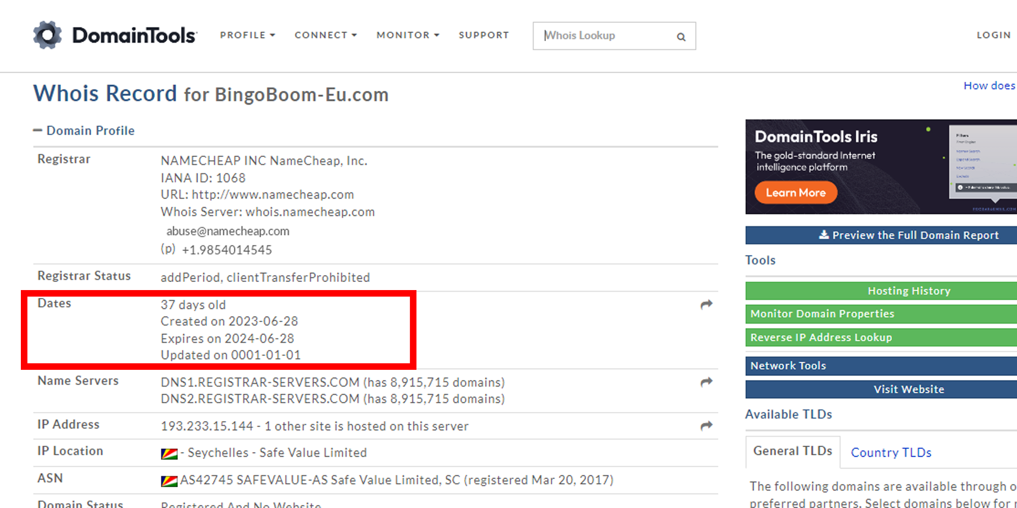Open the PROFILE dropdown menu

(x=247, y=35)
